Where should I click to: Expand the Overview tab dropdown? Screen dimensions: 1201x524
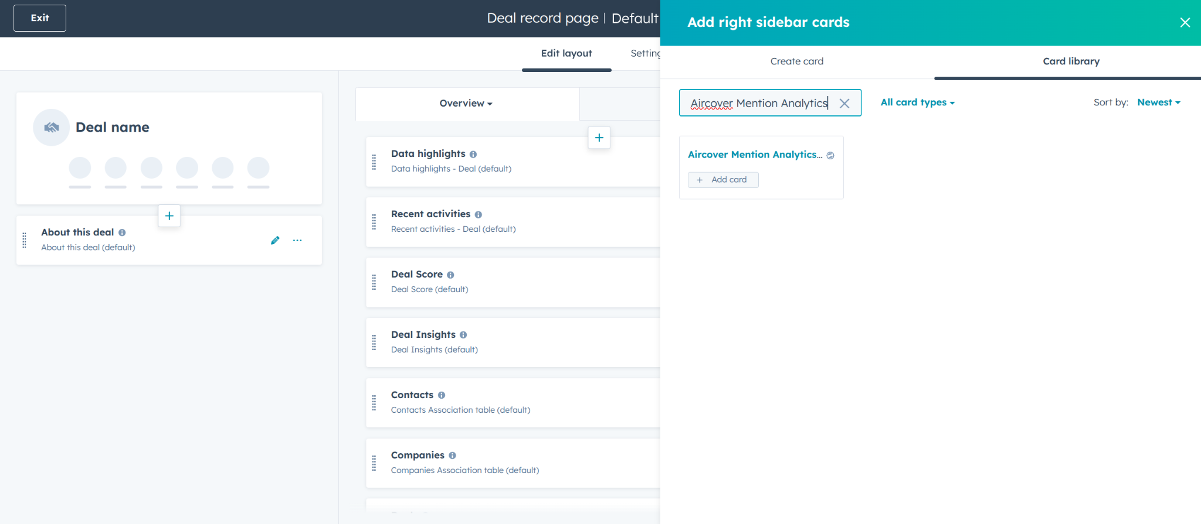point(466,103)
